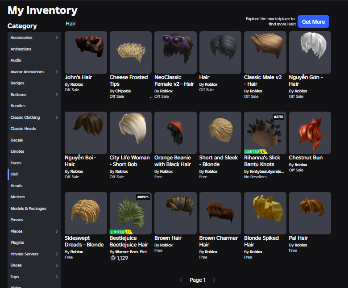Open Nguyễn Boi Hair thumbnail
This screenshot has width=348, height=288.
pos(86,133)
